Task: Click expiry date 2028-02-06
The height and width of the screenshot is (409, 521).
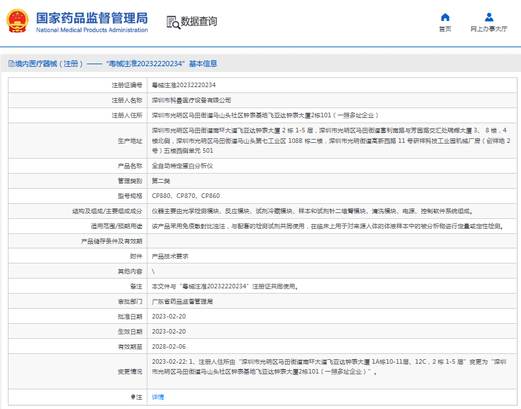Action: coord(169,347)
